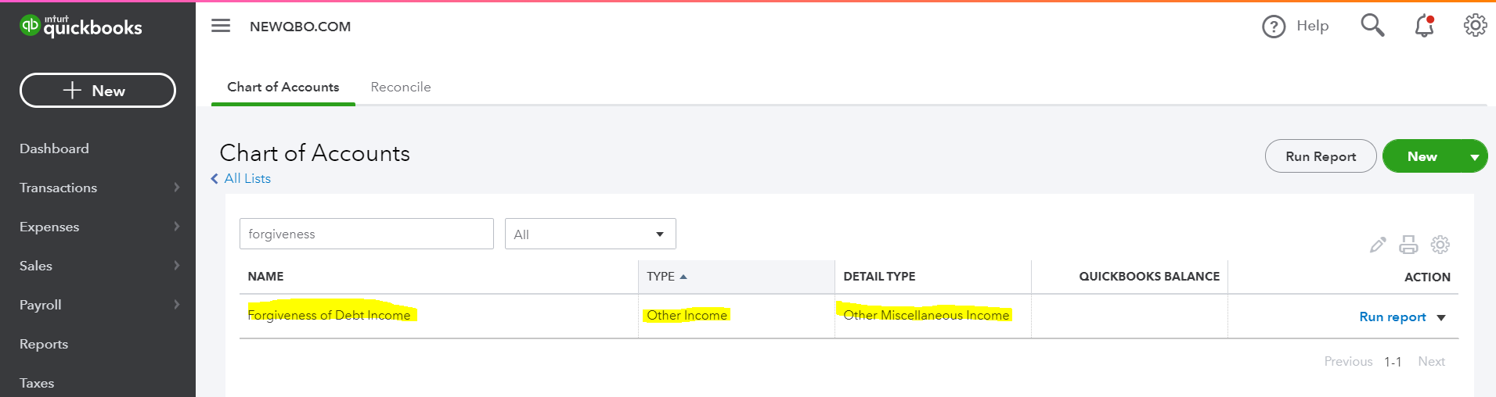Click the sidebar New button
Image resolution: width=1496 pixels, height=397 pixels.
(98, 91)
